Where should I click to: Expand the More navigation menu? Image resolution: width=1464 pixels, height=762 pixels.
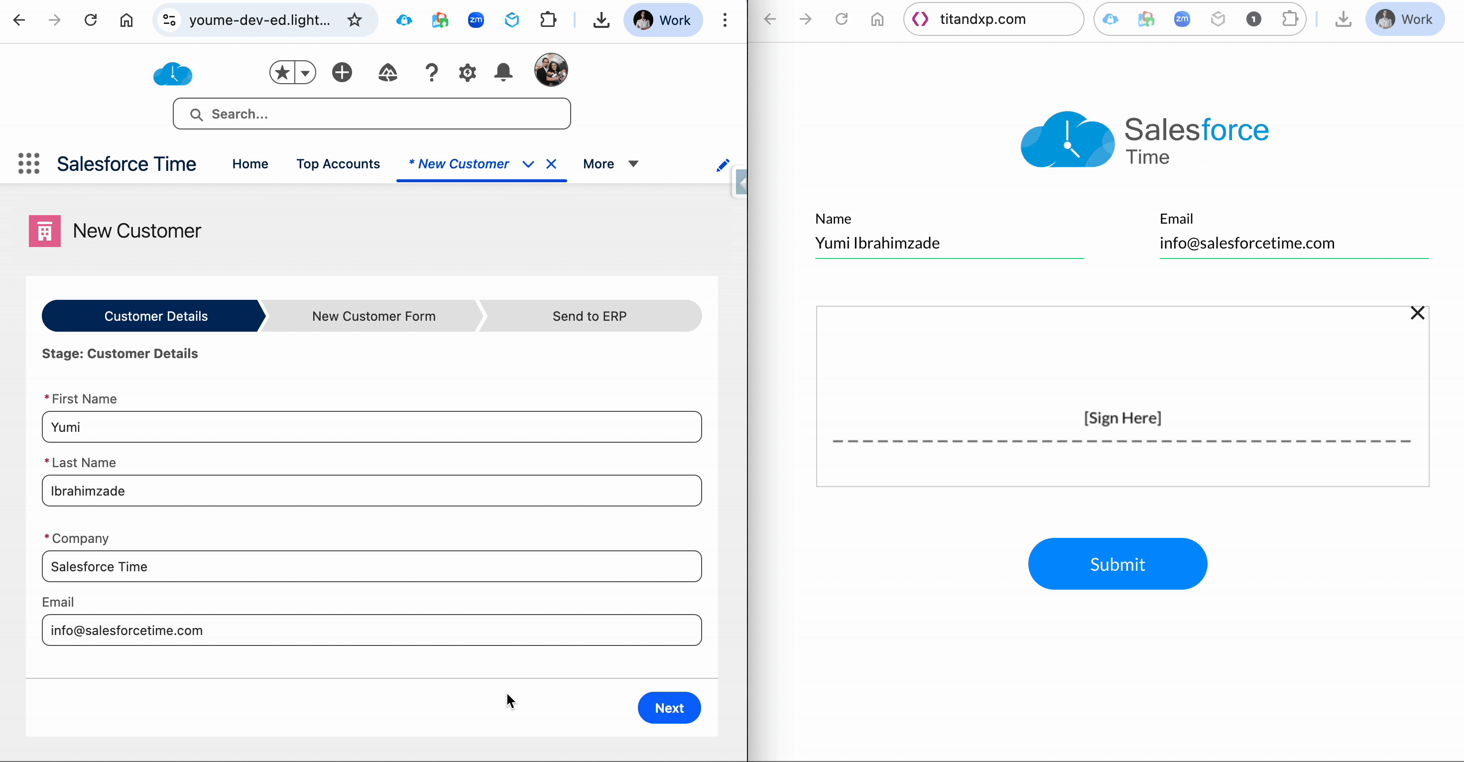610,164
